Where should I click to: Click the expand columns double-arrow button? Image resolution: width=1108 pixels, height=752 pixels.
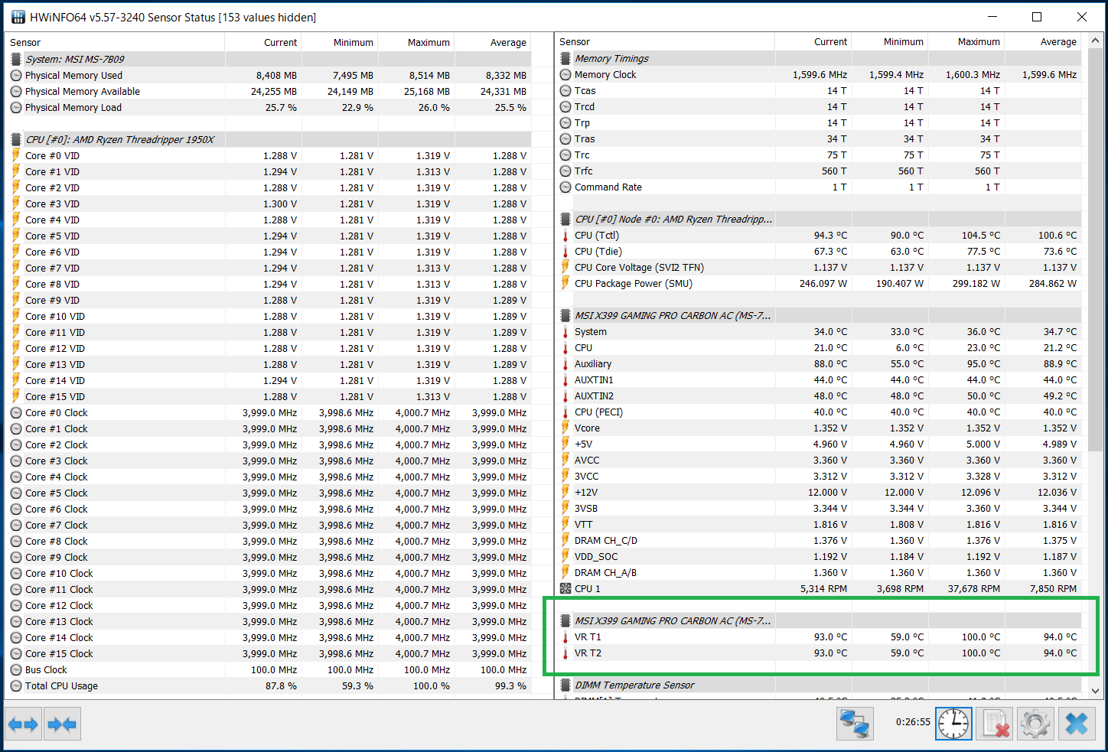click(x=23, y=724)
